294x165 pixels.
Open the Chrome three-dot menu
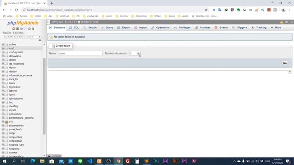(290, 10)
